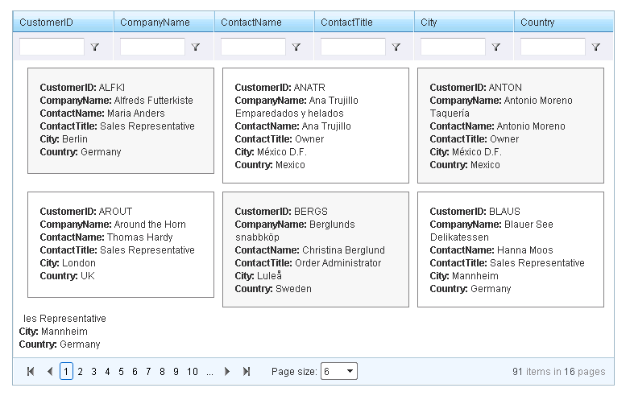Image resolution: width=630 pixels, height=400 pixels.
Task: Go to the next page arrow
Action: click(x=228, y=372)
